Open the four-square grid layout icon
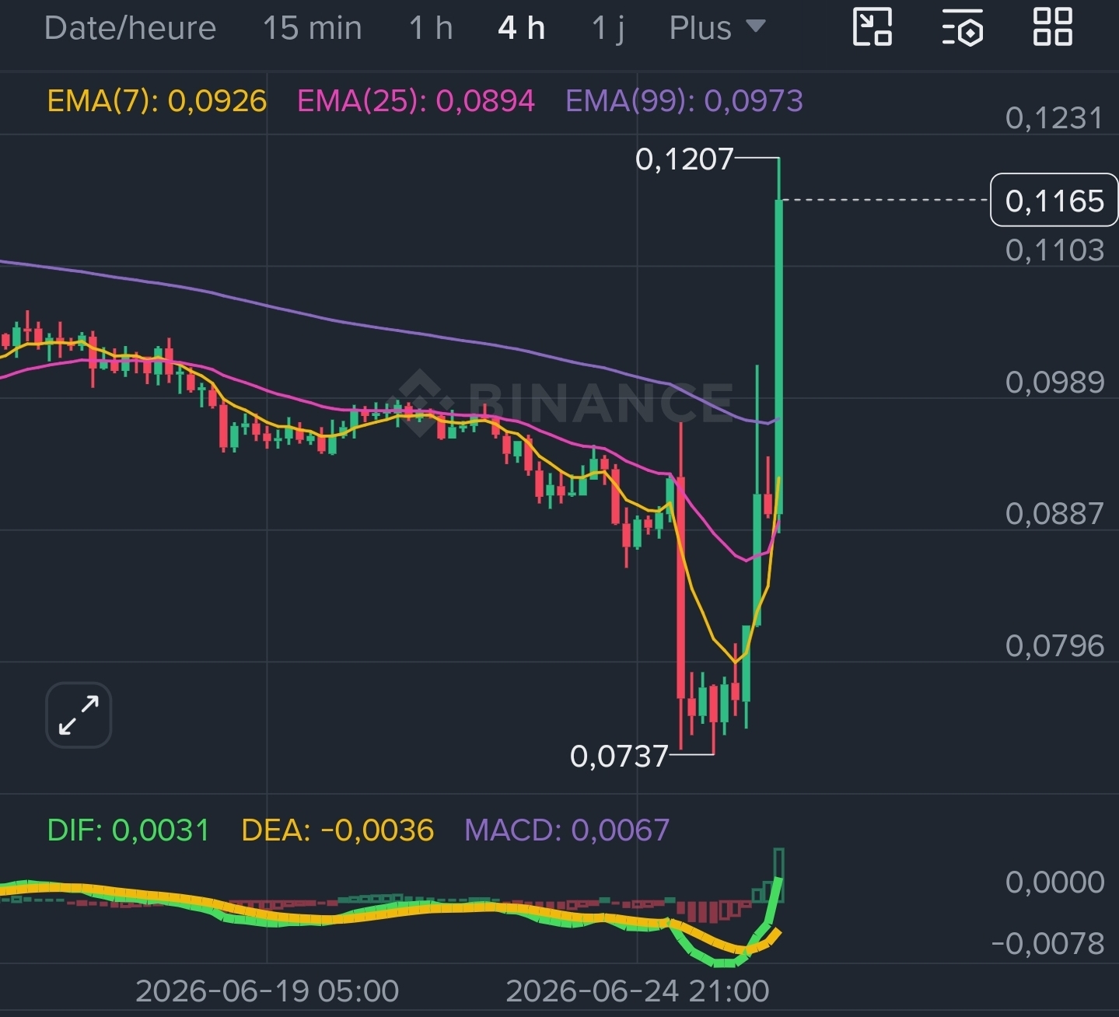Viewport: 1119px width, 1017px height. click(1053, 27)
